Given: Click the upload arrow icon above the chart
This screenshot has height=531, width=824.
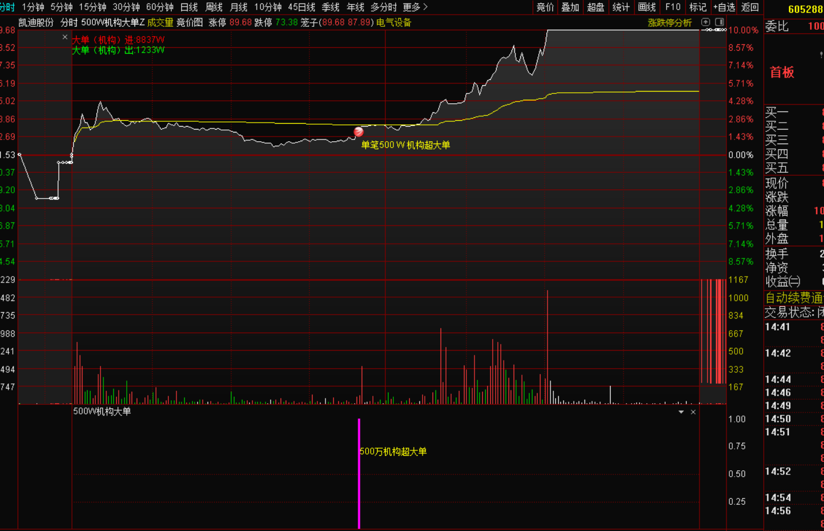Looking at the screenshot, I should pos(705,22).
